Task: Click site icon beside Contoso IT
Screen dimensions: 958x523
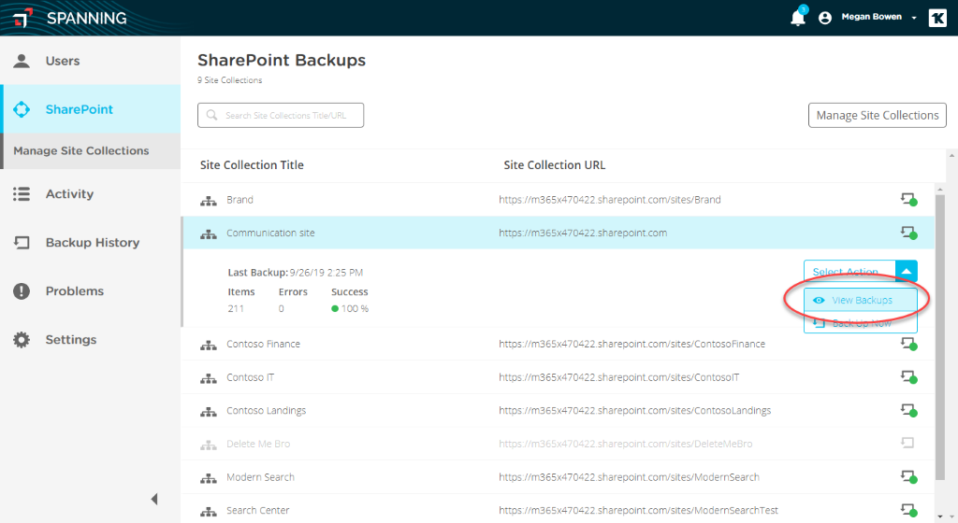Action: pyautogui.click(x=209, y=378)
